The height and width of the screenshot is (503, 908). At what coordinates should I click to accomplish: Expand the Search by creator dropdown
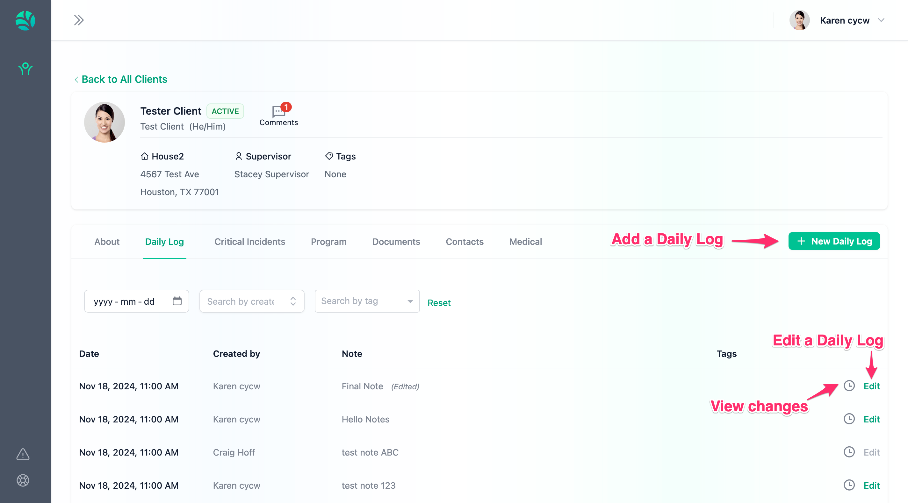point(293,301)
